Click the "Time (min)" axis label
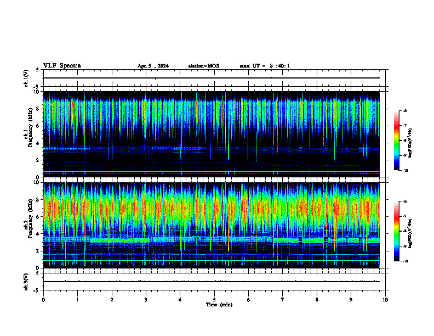434x336 pixels. coord(219,305)
